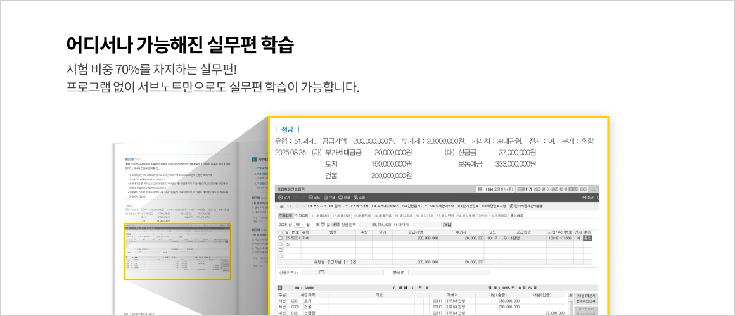Open the hamburger menu icon
The image size is (735, 316).
click(x=282, y=206)
